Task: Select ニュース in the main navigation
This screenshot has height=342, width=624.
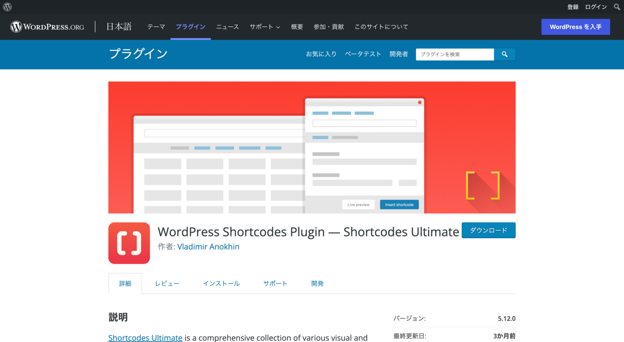Action: [x=227, y=27]
